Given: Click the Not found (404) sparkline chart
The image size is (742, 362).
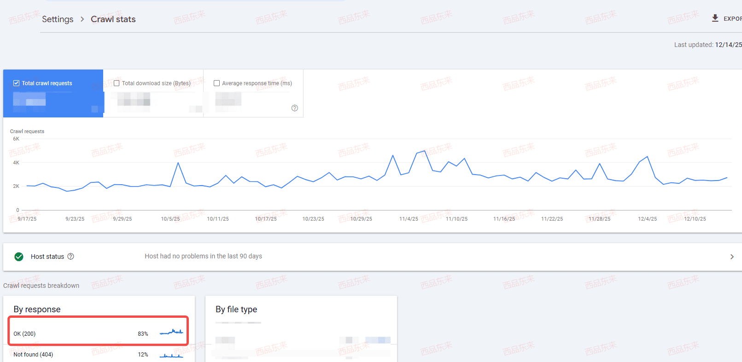Looking at the screenshot, I should tap(171, 355).
